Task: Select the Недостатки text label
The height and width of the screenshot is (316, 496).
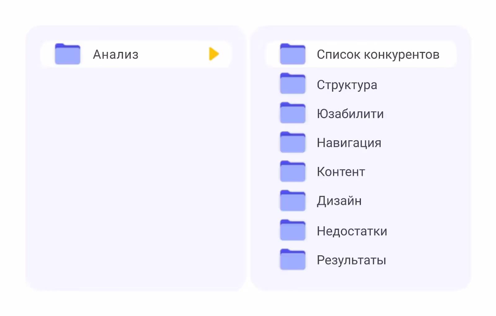Action: click(x=352, y=231)
